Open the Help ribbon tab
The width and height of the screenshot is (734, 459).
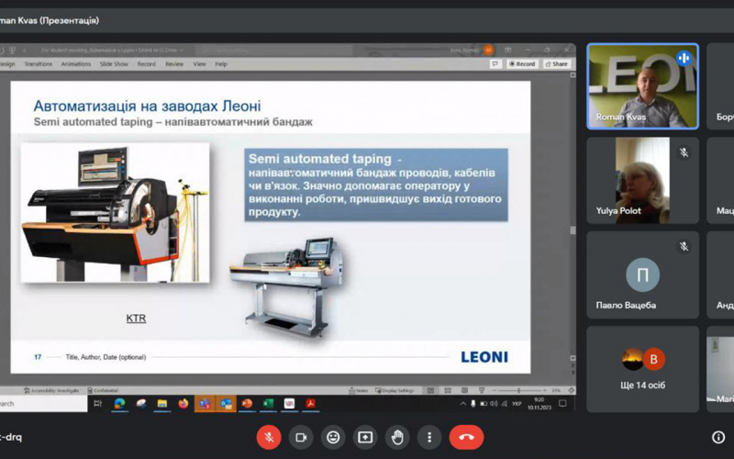pyautogui.click(x=221, y=64)
